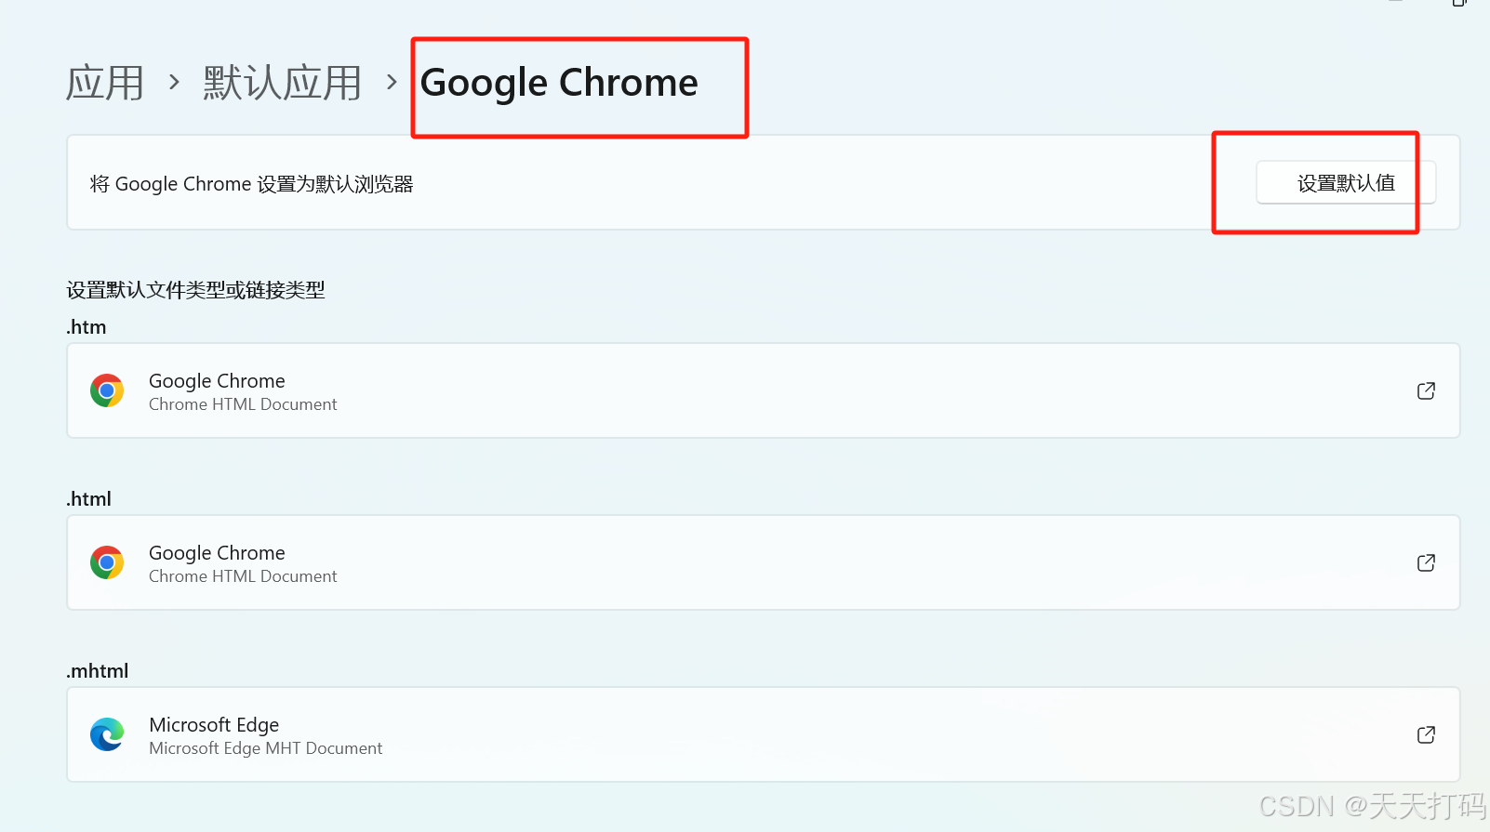Open external-link icon for .html row
Image resolution: width=1490 pixels, height=832 pixels.
click(x=1426, y=562)
